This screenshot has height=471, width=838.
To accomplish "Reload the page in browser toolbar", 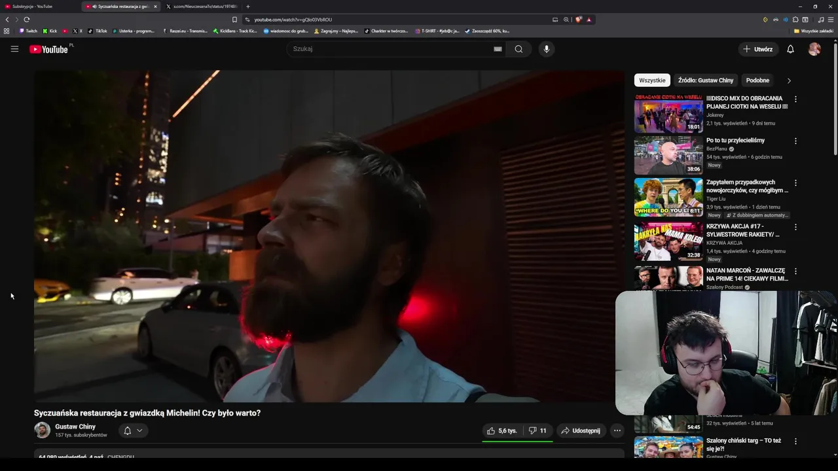I will (x=27, y=20).
